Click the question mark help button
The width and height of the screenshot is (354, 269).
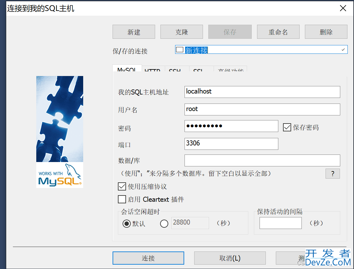click(332, 174)
